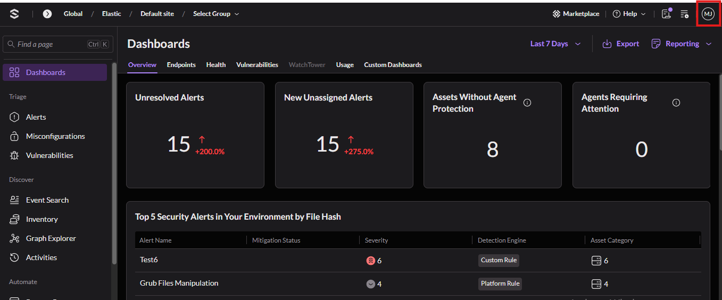
Task: Click the SentinelOne logo icon
Action: (x=14, y=14)
